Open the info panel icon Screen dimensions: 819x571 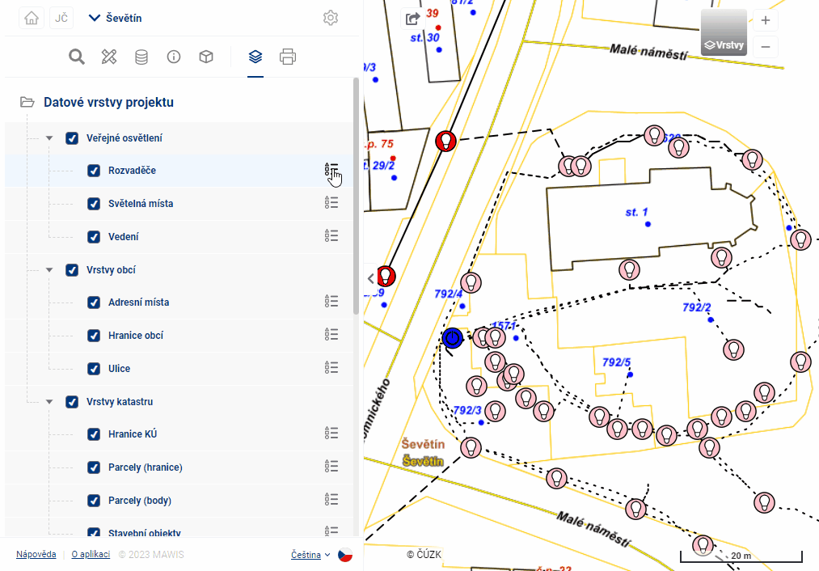[174, 57]
